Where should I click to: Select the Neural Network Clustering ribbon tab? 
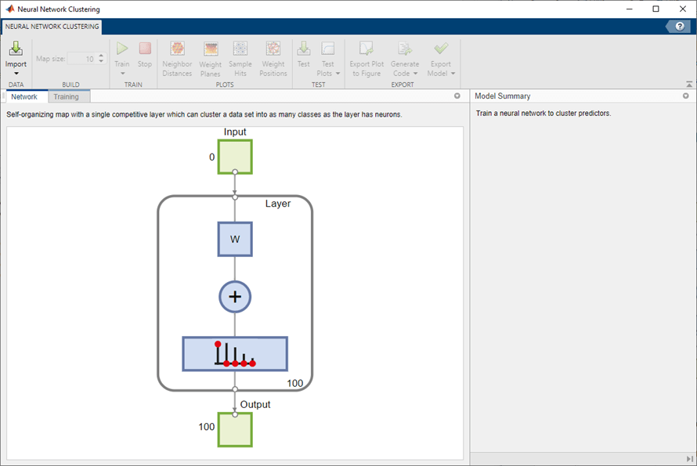pos(52,27)
